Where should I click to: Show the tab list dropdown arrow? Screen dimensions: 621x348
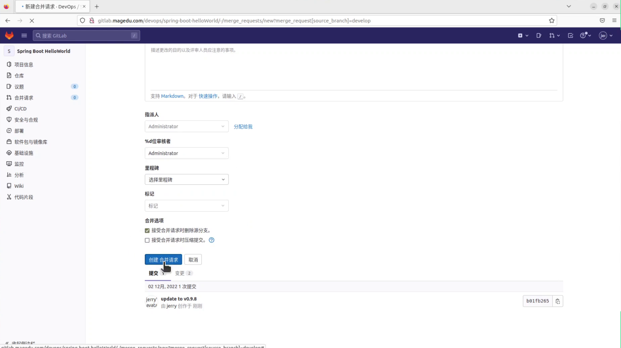(x=569, y=7)
